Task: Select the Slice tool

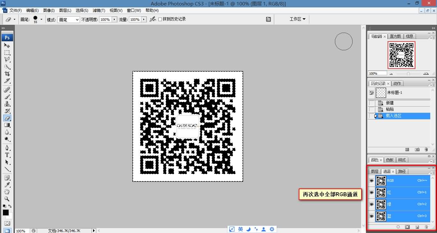Action: pos(7,81)
